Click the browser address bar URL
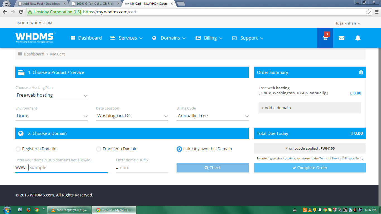Viewport: 381px width, 214px height. tap(110, 12)
